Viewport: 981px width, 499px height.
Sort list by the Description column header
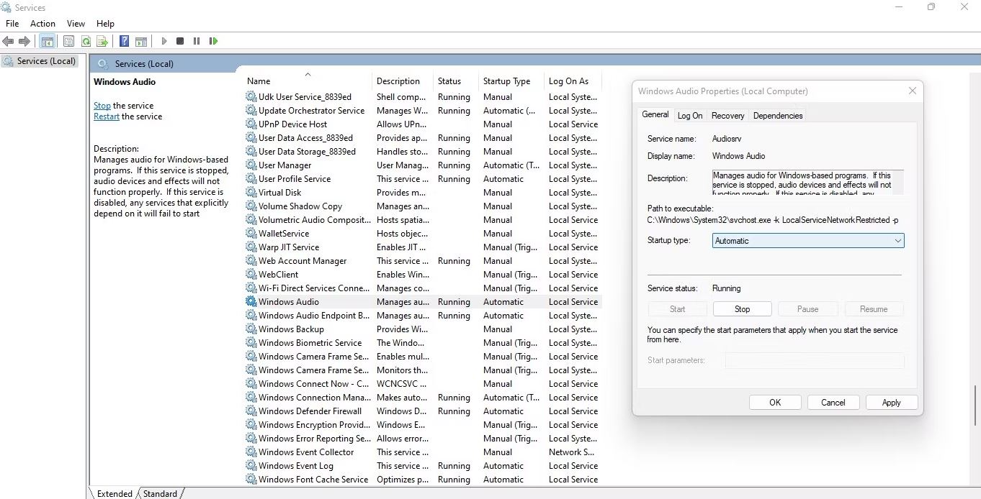403,81
